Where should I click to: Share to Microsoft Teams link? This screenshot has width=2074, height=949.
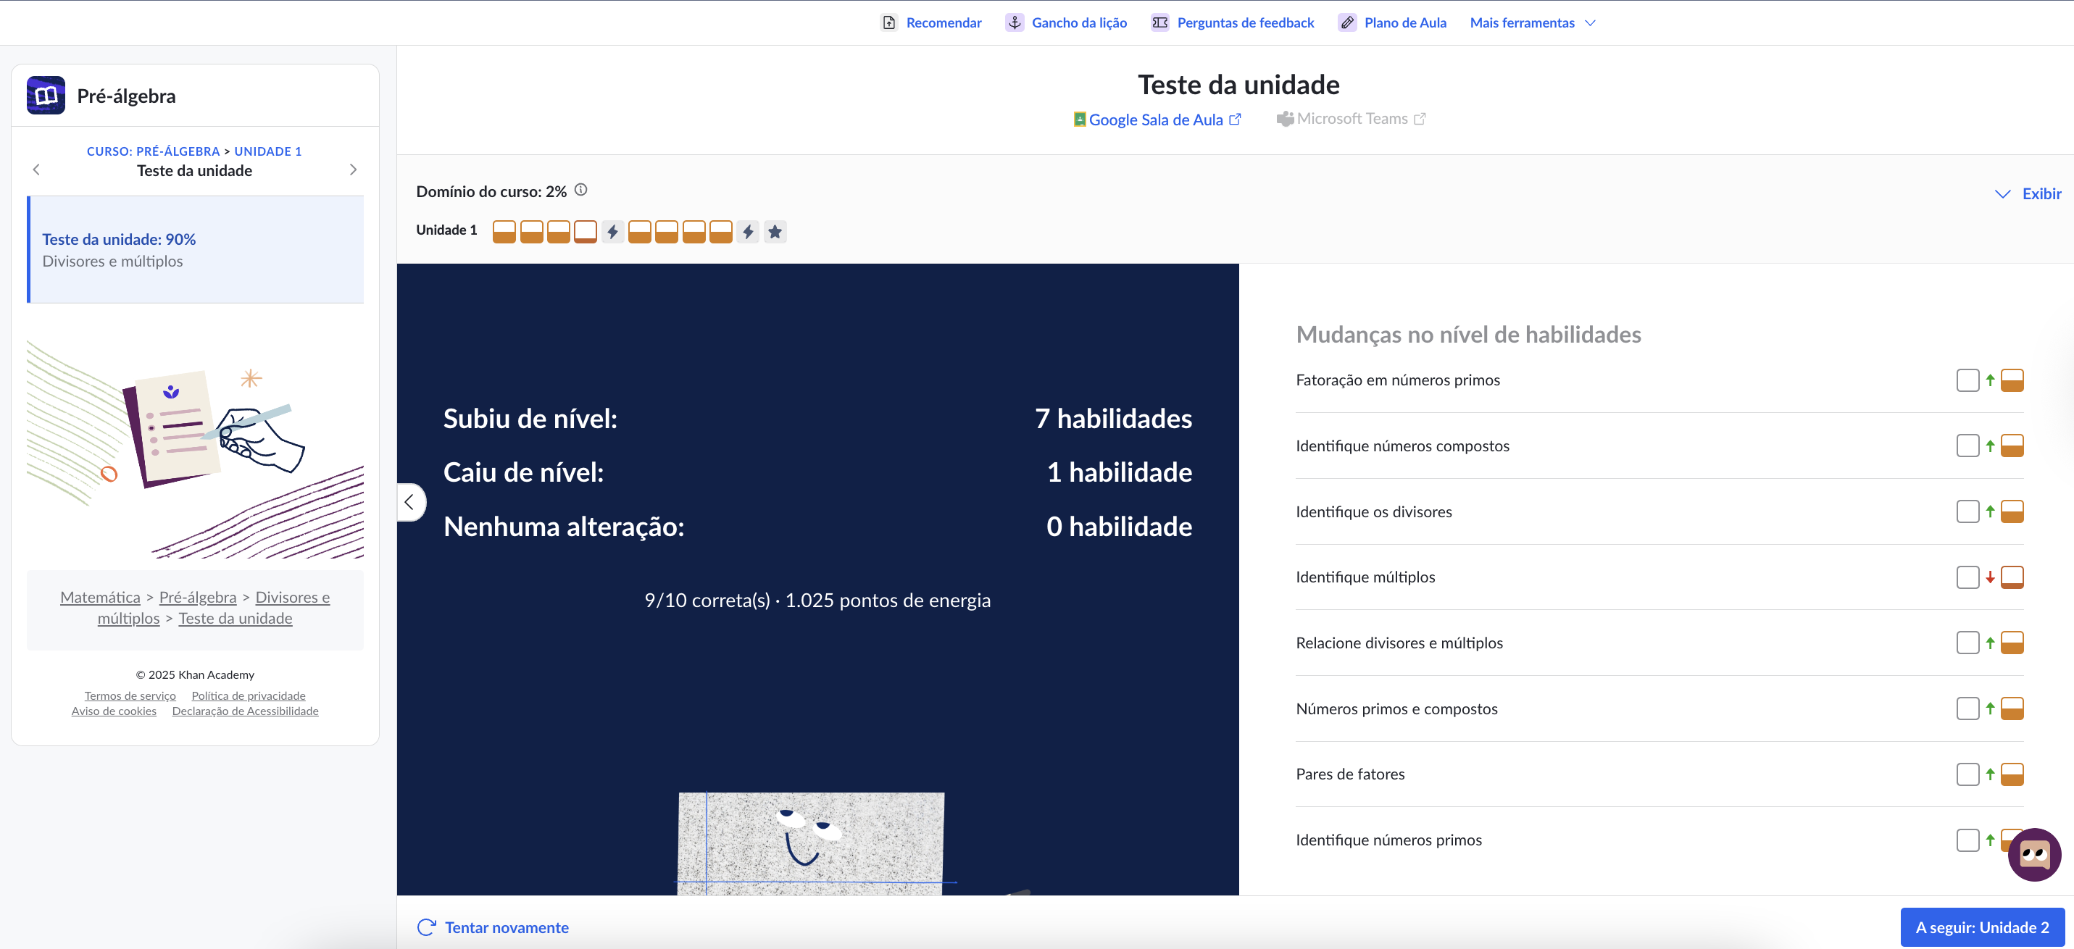[x=1352, y=119]
